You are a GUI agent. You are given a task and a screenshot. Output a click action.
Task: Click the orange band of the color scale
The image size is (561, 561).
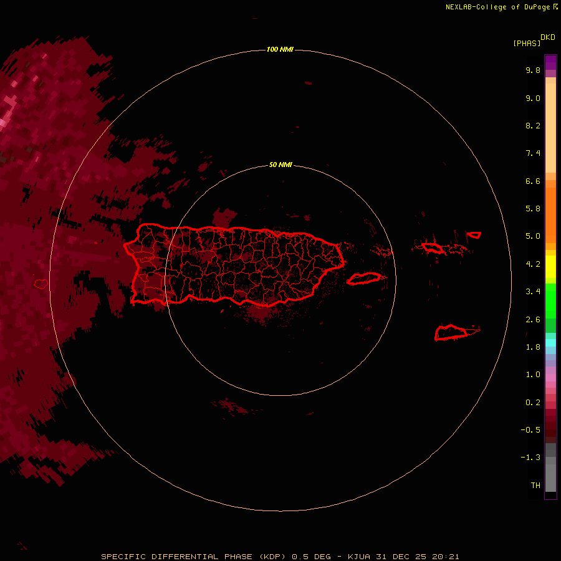pyautogui.click(x=550, y=215)
